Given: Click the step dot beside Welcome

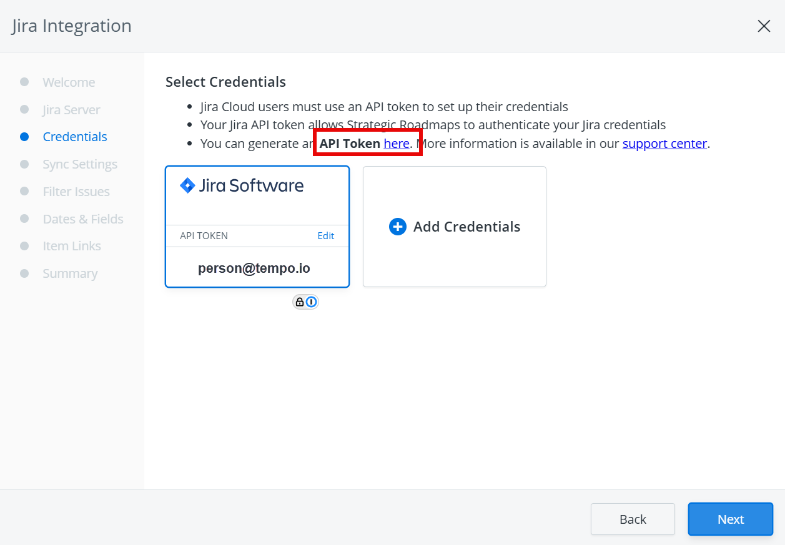Looking at the screenshot, I should point(26,82).
